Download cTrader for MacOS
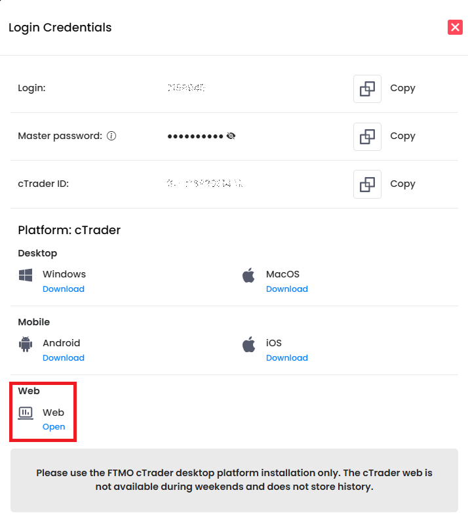This screenshot has width=468, height=524. click(287, 289)
